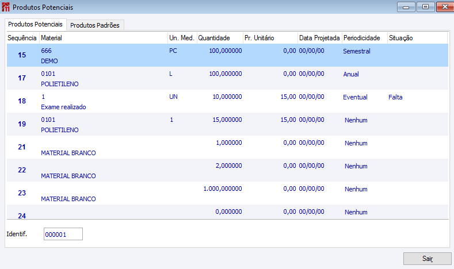Maximize the Produtos Potenciais window
Screen dimensions: 454x269
(x=425, y=7)
